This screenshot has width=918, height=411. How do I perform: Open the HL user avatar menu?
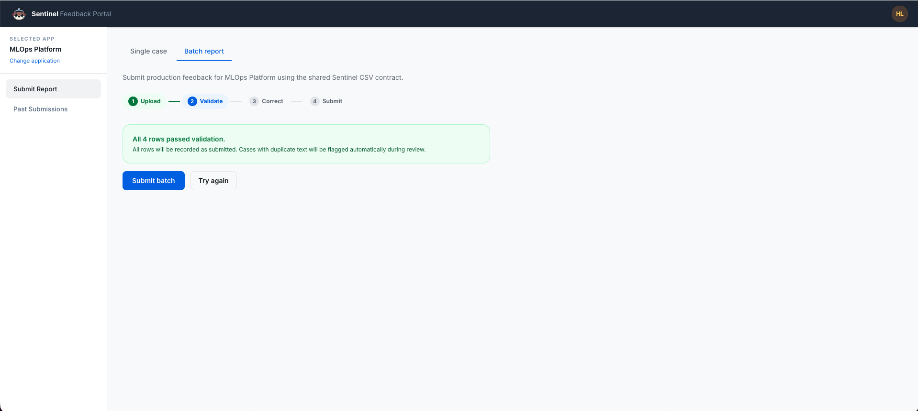point(899,14)
